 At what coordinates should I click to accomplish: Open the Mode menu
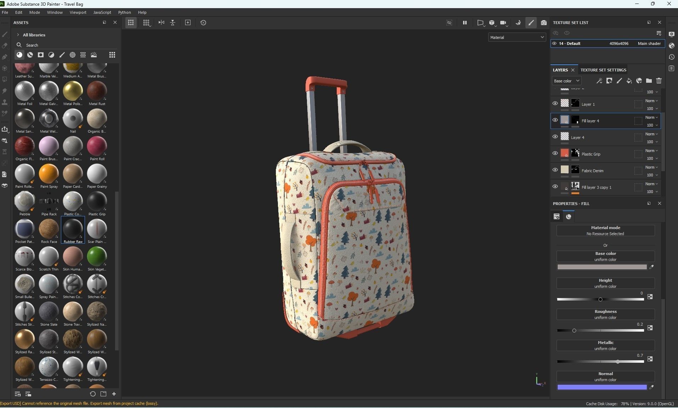coord(35,12)
